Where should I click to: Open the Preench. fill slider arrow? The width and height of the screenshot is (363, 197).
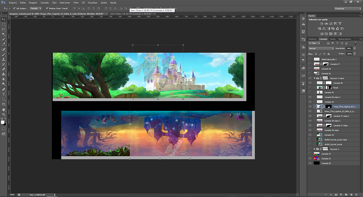(354, 54)
